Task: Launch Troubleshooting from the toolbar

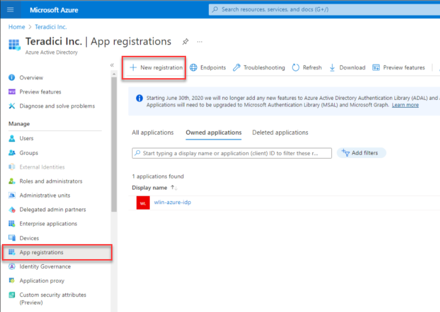Action: 259,68
